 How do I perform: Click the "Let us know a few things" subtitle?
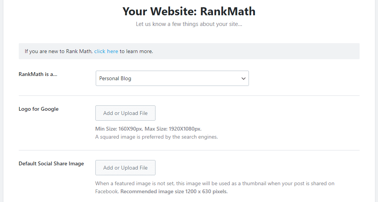pyautogui.click(x=189, y=24)
